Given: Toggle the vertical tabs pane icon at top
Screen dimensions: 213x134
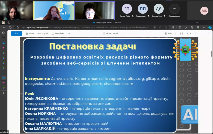Looking at the screenshot, I should coord(4,32).
